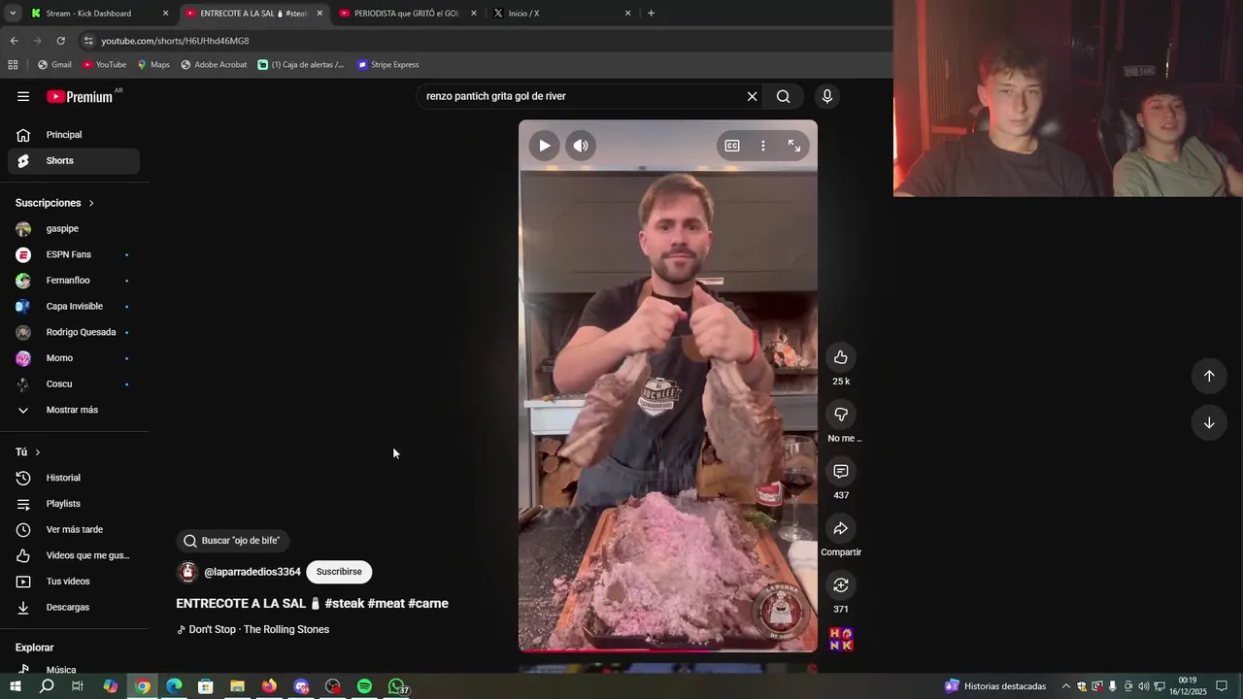The image size is (1243, 699).
Task: Open Spotify from the taskbar
Action: point(364,686)
